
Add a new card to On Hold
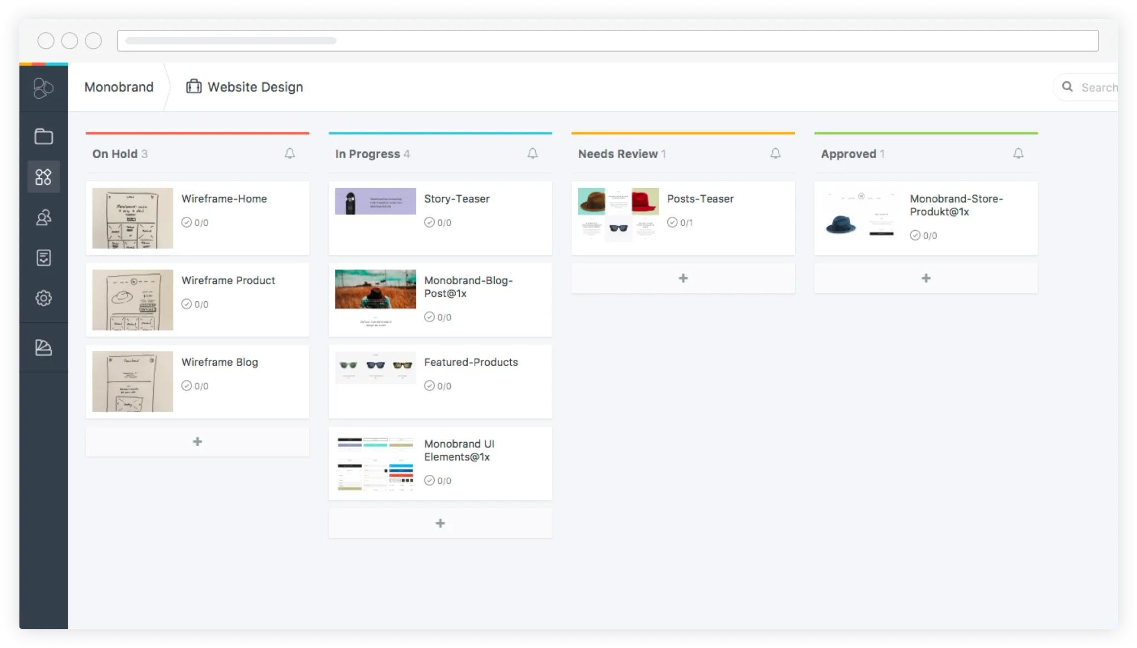coord(197,442)
